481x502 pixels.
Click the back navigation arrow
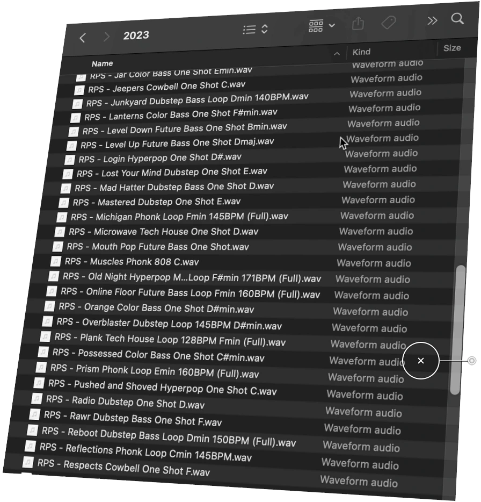83,37
